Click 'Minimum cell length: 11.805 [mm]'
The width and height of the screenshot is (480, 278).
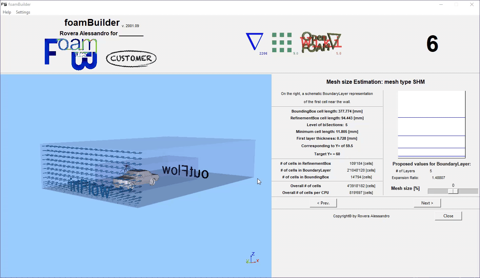[x=327, y=132]
